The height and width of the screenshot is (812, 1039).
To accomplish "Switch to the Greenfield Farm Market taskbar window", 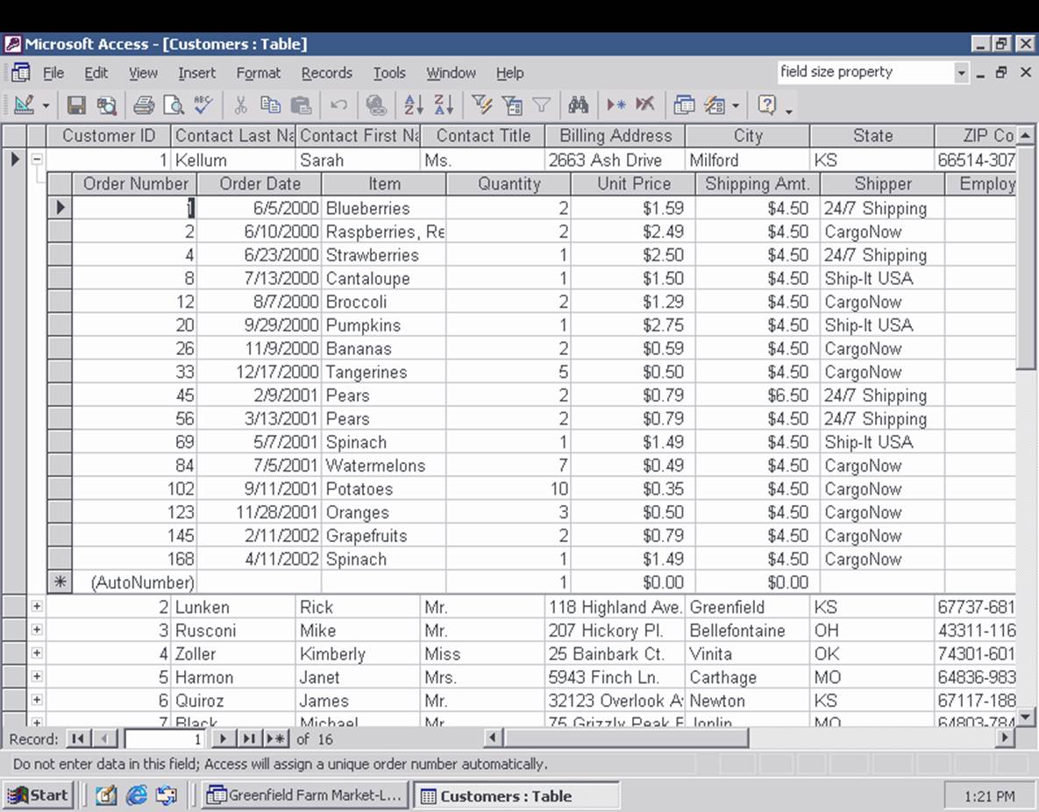I will click(x=304, y=795).
